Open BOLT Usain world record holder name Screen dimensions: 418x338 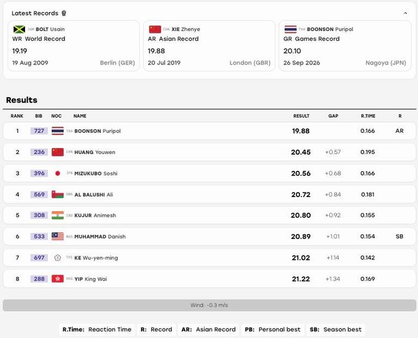[x=50, y=29]
